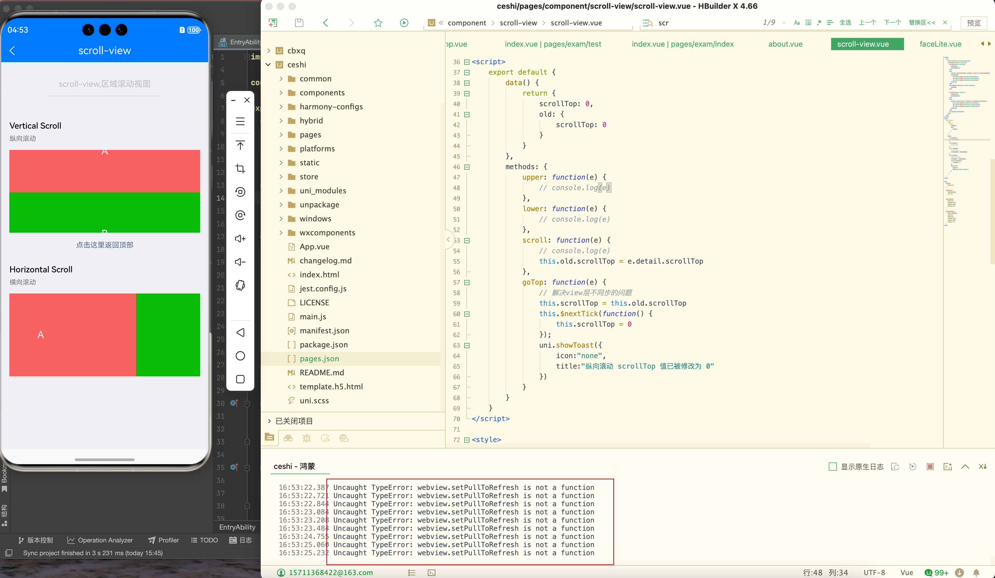Open index.vue | pages/exam/test tab
Image resolution: width=995 pixels, height=578 pixels.
(553, 44)
